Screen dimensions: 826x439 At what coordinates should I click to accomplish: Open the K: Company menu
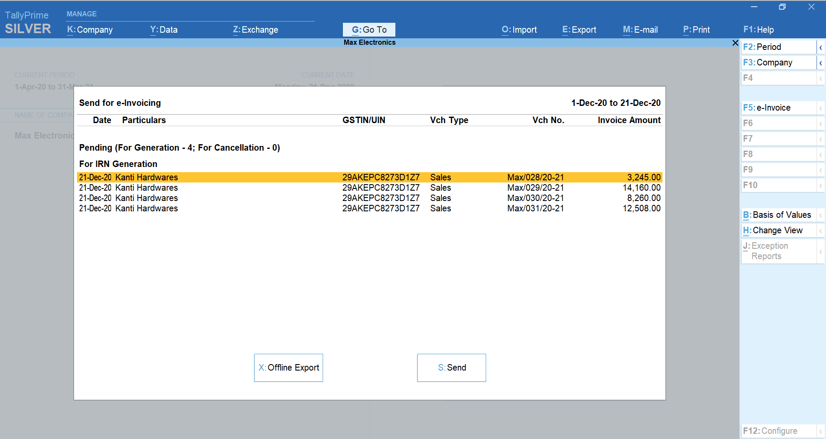click(x=90, y=30)
